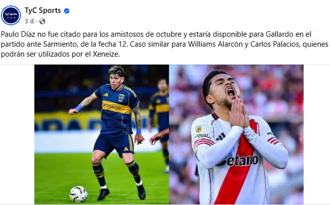The width and height of the screenshot is (330, 205).
Task: Click the post text mentioning Paulo Díaz
Action: tap(165, 44)
